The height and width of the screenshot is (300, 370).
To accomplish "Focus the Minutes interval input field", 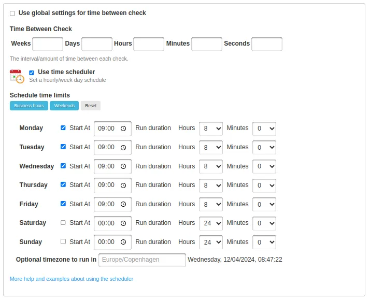I will [207, 44].
